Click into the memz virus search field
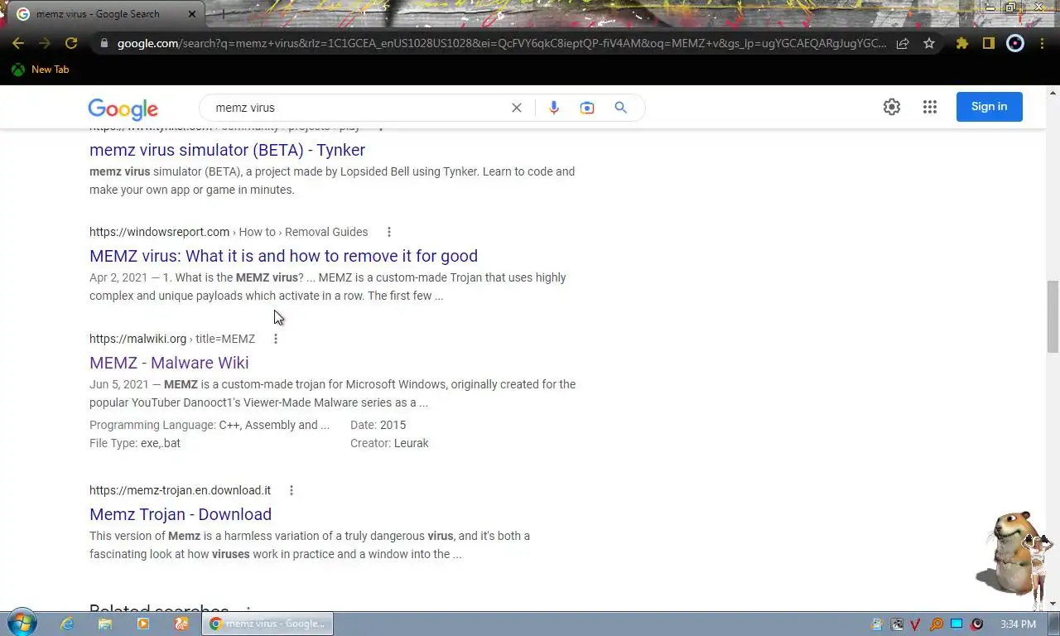 click(x=356, y=108)
